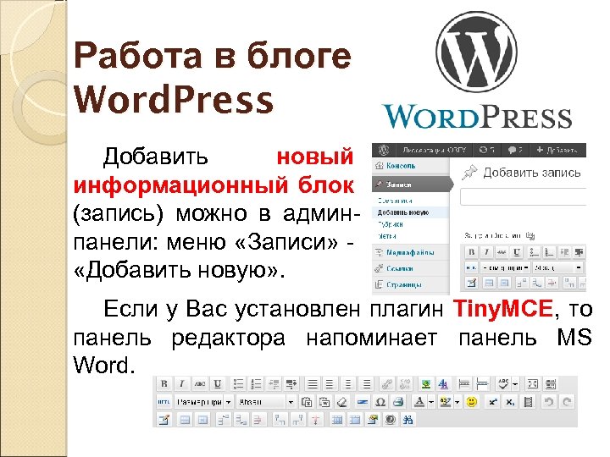Toggle the kitchen sink toolbar rows icon

click(x=550, y=384)
